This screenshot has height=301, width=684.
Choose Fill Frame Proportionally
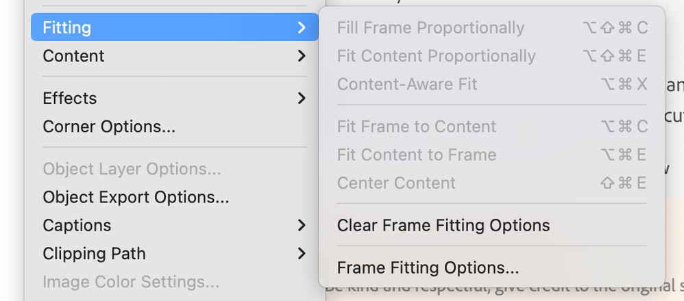430,28
